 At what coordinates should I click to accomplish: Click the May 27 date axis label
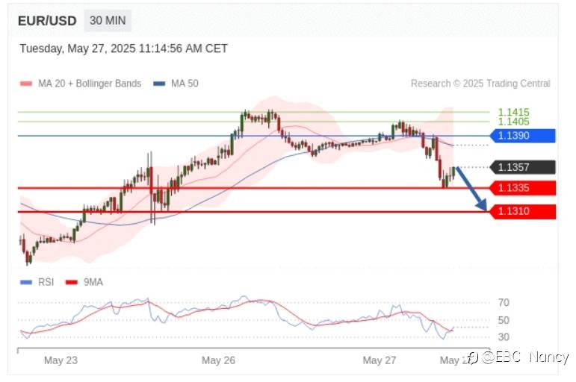pyautogui.click(x=379, y=360)
